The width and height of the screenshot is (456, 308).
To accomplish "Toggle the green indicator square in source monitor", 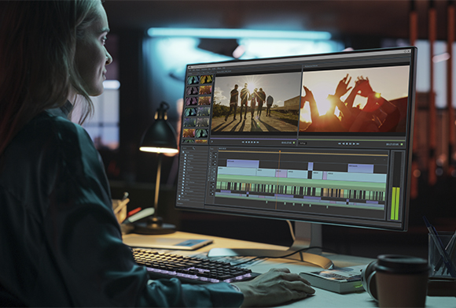I will tap(294, 143).
